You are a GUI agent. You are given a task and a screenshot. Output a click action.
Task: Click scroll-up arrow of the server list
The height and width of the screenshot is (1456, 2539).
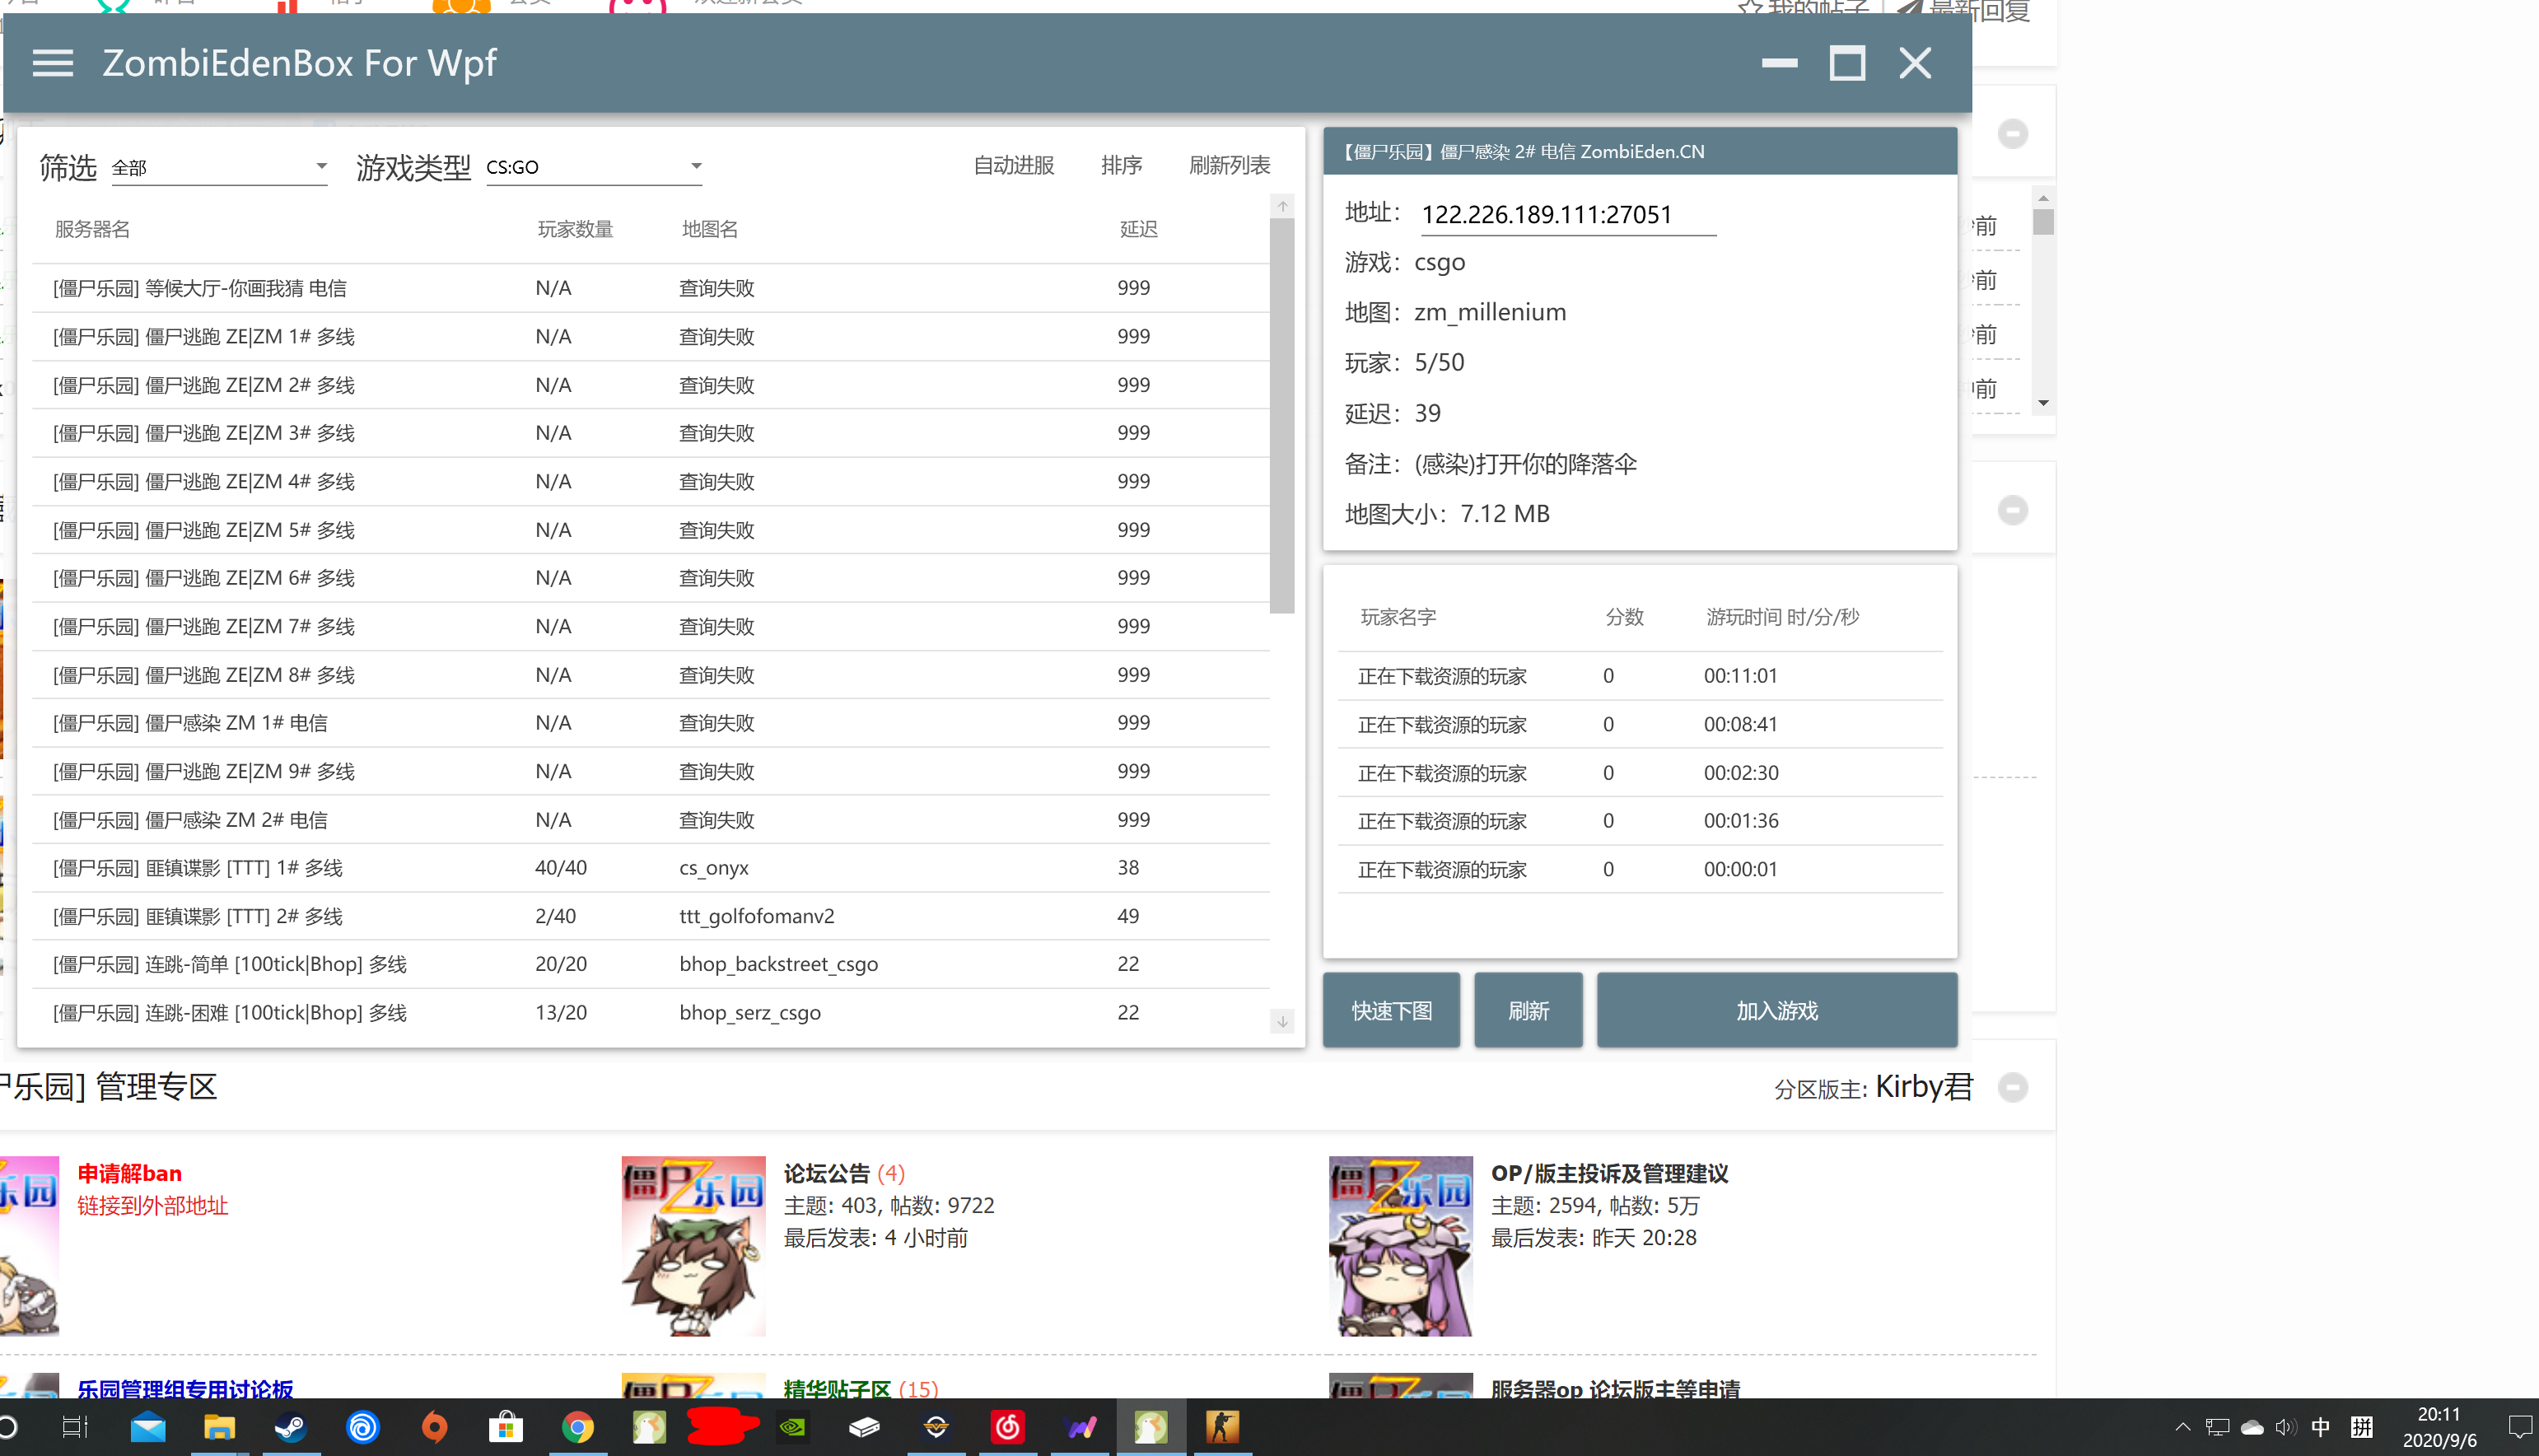(1282, 206)
